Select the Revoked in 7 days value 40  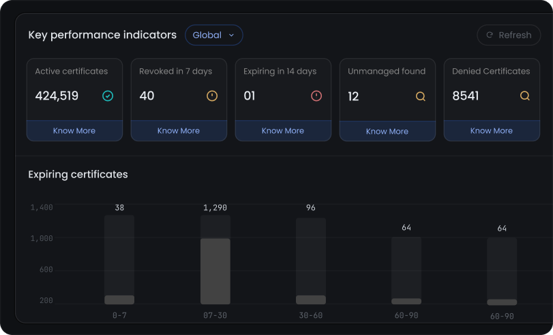pos(147,96)
